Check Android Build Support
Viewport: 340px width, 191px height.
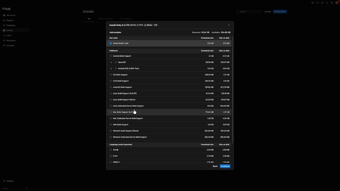pyautogui.click(x=111, y=56)
